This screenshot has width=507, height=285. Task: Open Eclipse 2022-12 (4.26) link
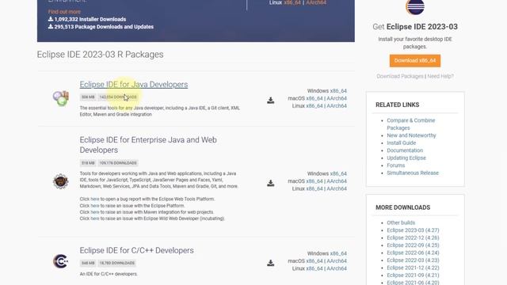pos(413,237)
